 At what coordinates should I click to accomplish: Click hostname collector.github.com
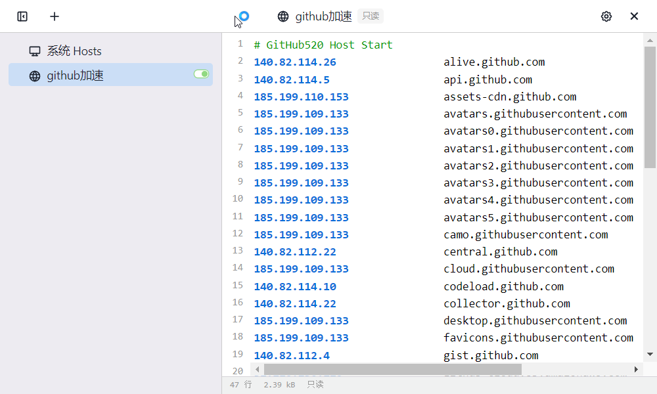click(x=507, y=304)
